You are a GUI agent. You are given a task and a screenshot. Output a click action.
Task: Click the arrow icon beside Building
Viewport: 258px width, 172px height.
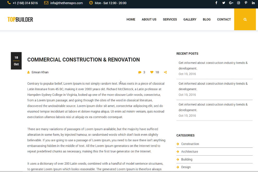click(178, 159)
